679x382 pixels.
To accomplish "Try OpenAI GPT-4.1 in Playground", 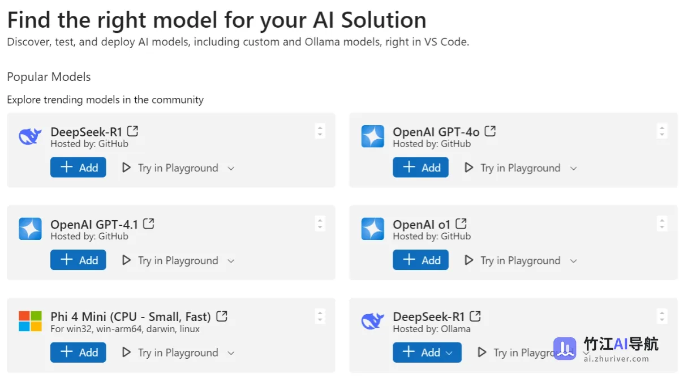I will [170, 260].
